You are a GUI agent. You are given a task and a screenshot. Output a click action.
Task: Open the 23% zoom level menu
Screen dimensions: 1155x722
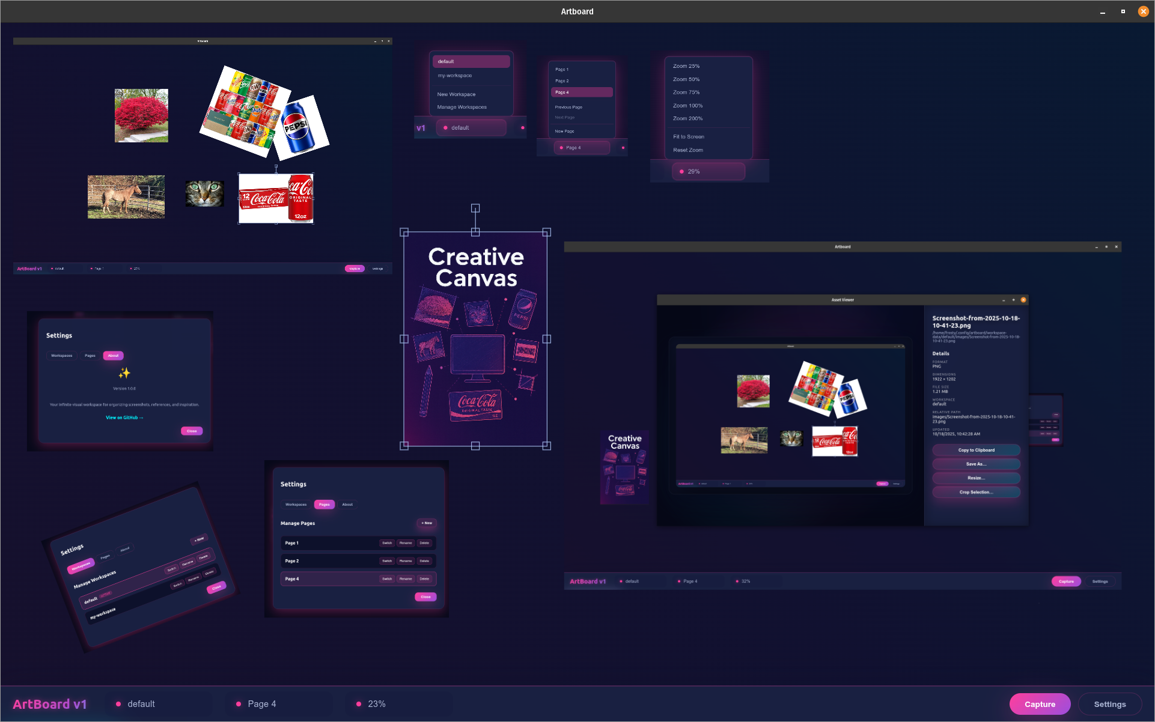coord(399,704)
